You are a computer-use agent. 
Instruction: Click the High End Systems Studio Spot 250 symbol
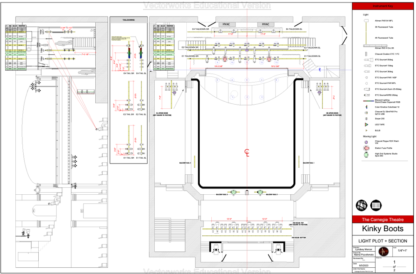pos(366,155)
